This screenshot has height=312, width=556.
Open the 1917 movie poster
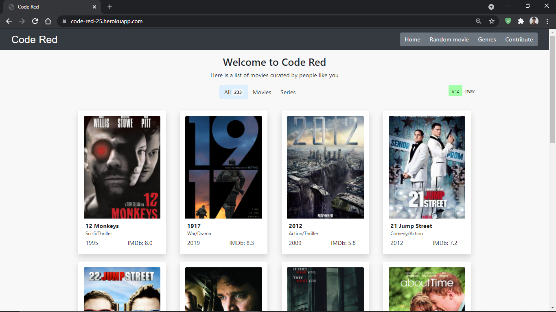[x=223, y=167]
